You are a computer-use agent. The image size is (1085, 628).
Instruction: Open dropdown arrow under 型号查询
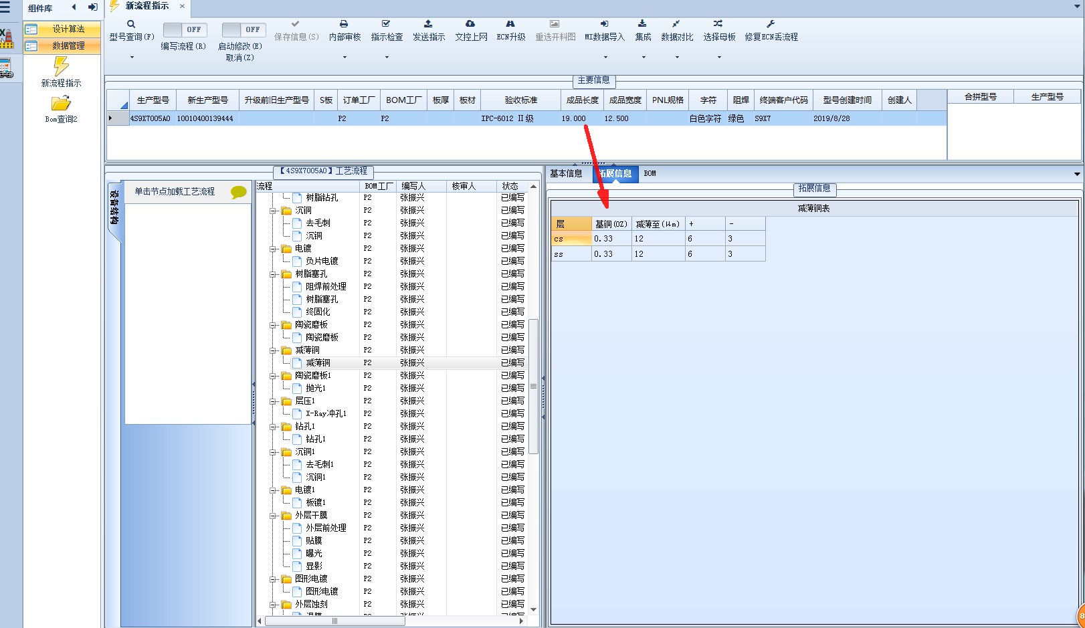(131, 58)
